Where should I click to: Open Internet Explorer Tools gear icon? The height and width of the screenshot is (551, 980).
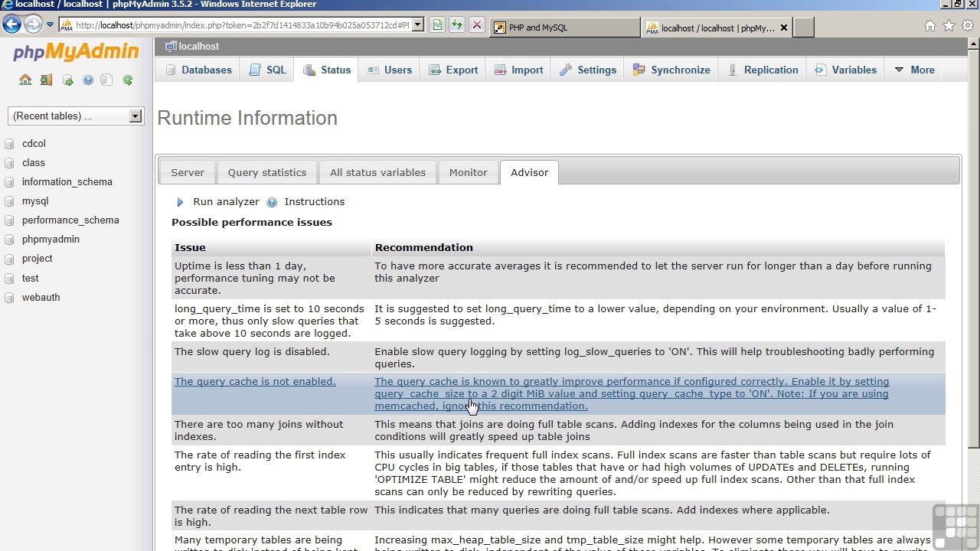[968, 26]
